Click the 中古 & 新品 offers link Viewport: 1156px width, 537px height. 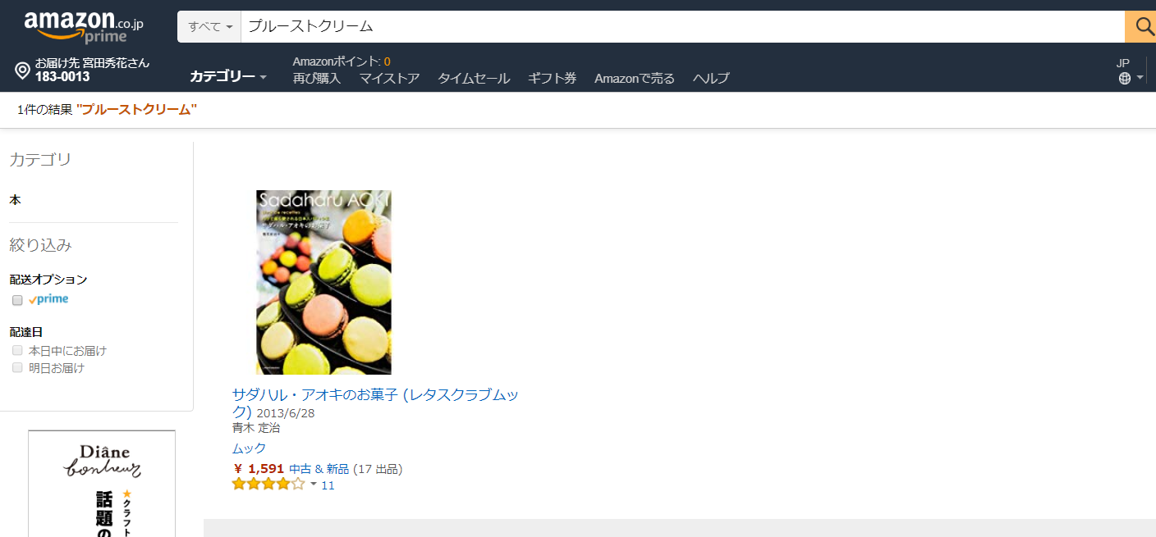(x=319, y=469)
